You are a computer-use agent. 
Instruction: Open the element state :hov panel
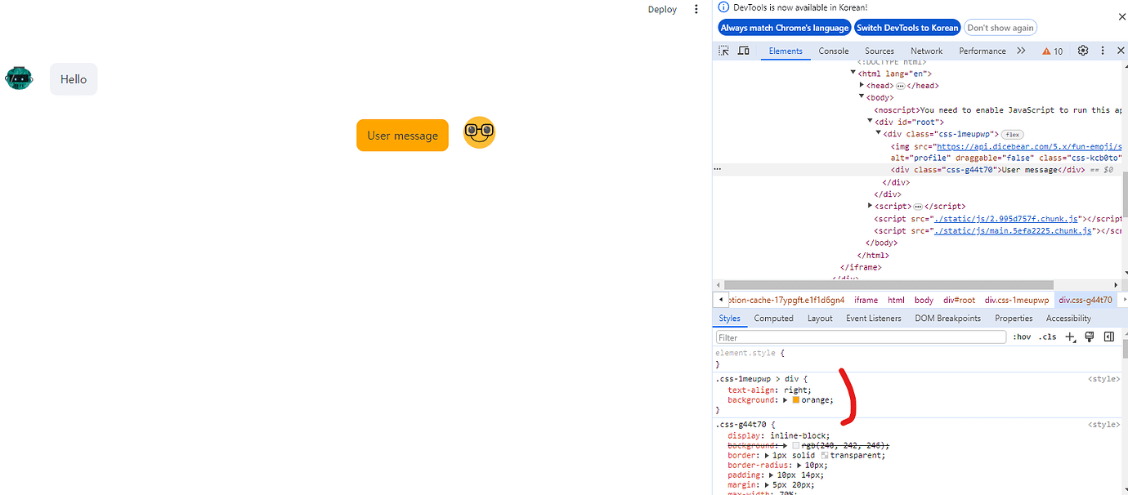(1022, 336)
